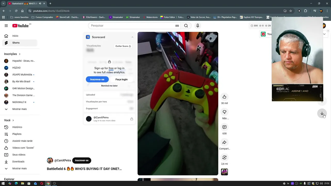Click the Inscreva-se button in Scorecard

tap(97, 79)
